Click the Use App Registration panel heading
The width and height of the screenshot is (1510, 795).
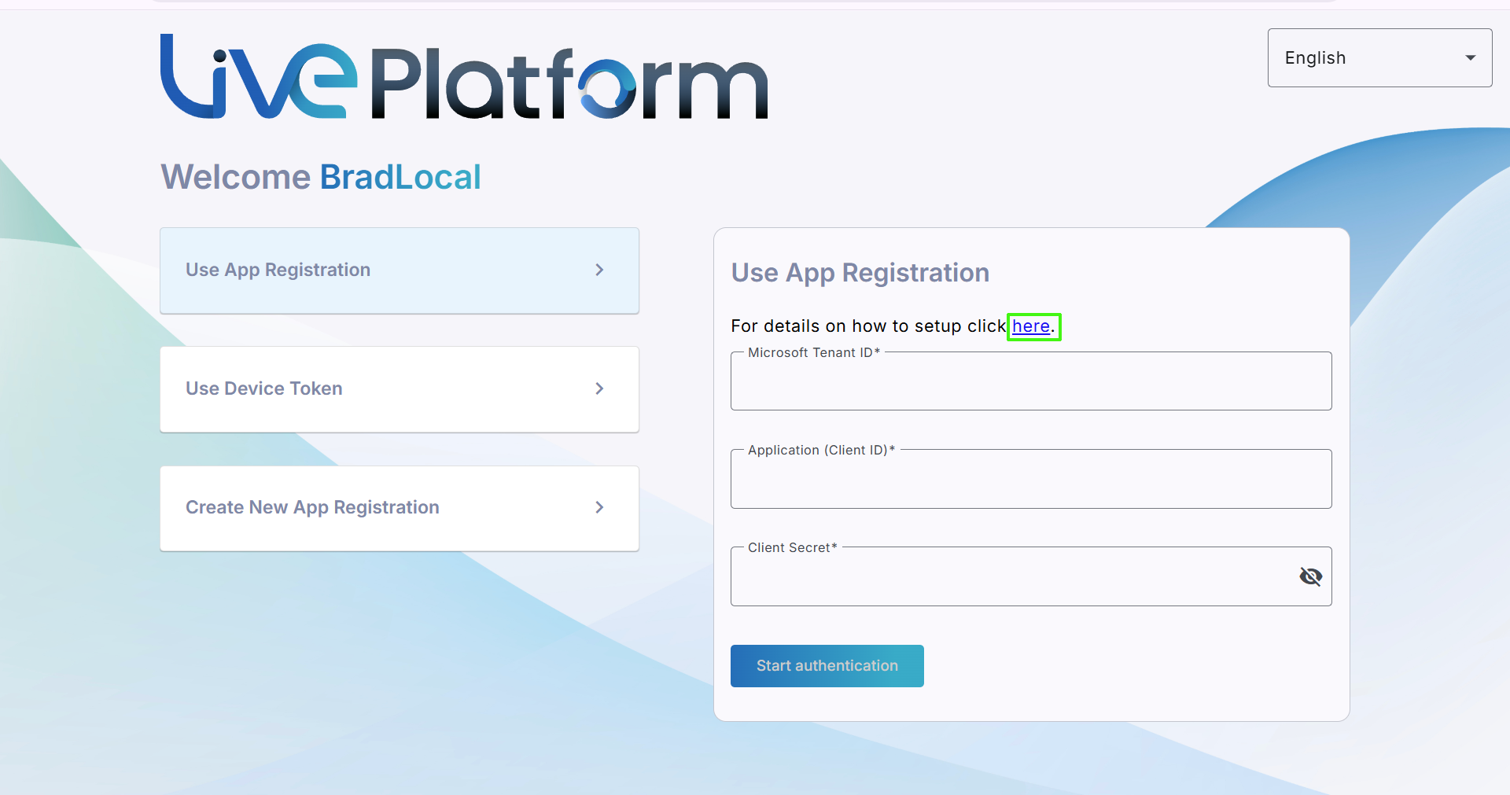pyautogui.click(x=860, y=273)
